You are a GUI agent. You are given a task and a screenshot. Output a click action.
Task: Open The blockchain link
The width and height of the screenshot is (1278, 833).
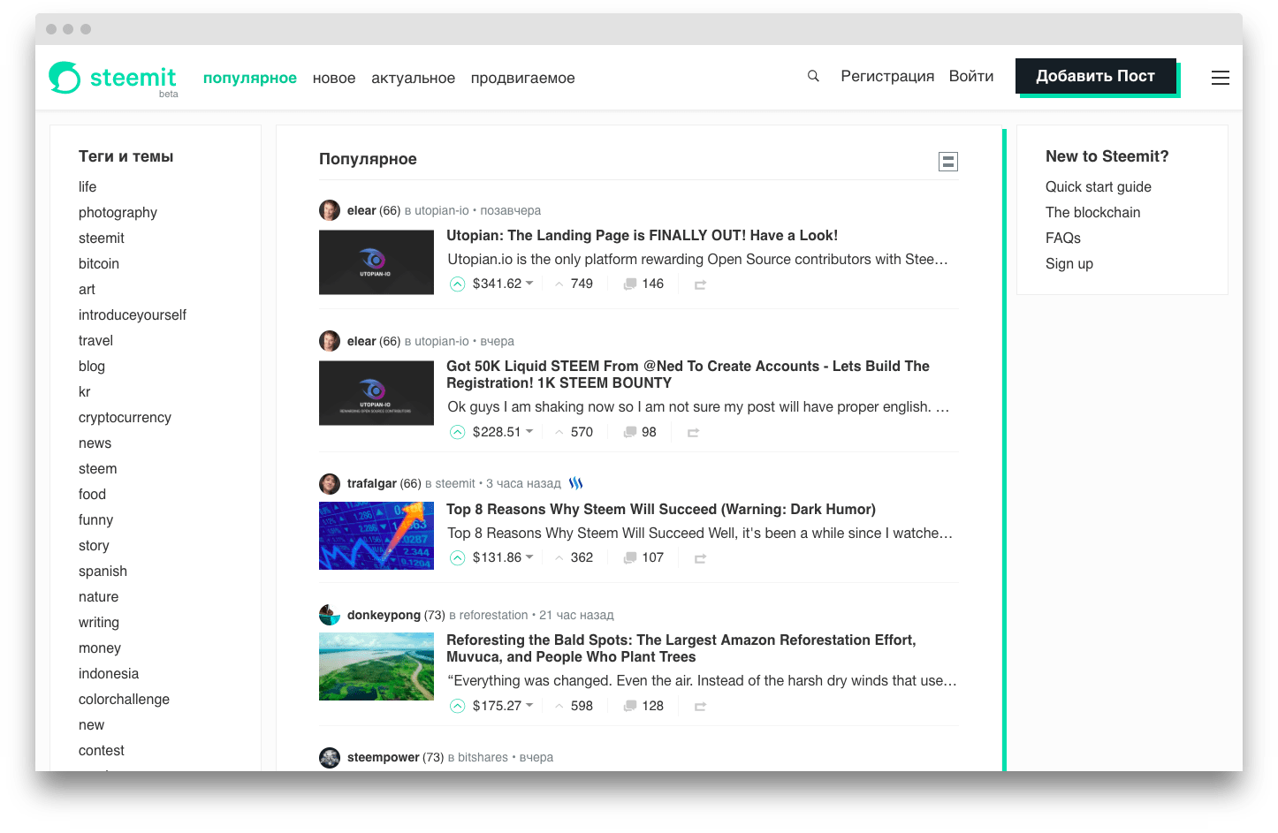pyautogui.click(x=1092, y=212)
